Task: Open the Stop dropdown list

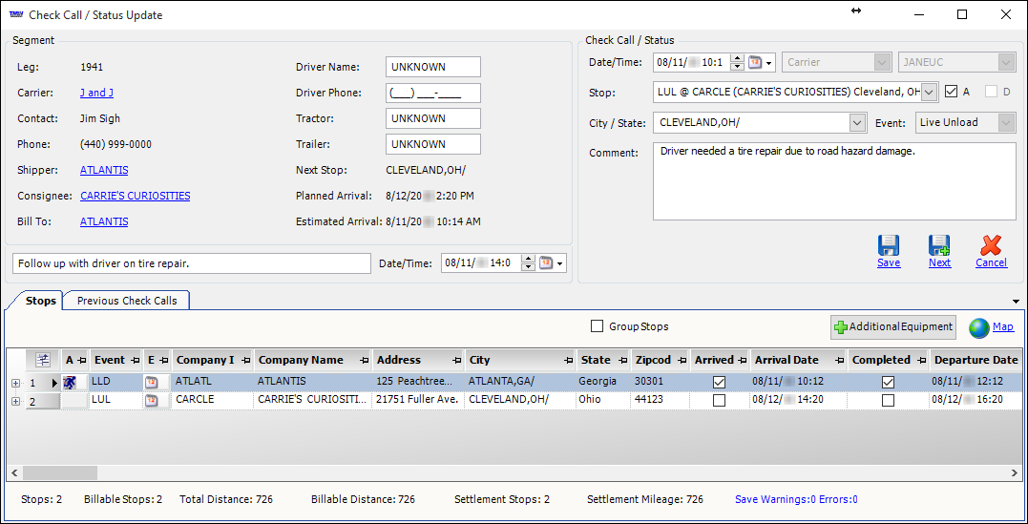Action: click(x=930, y=93)
